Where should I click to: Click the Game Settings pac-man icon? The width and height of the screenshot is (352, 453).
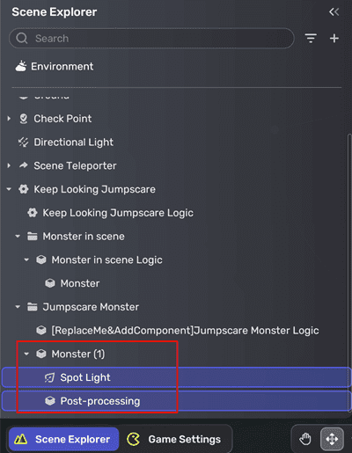tap(133, 439)
